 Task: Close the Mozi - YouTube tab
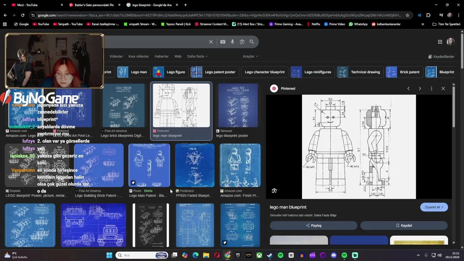click(x=62, y=5)
